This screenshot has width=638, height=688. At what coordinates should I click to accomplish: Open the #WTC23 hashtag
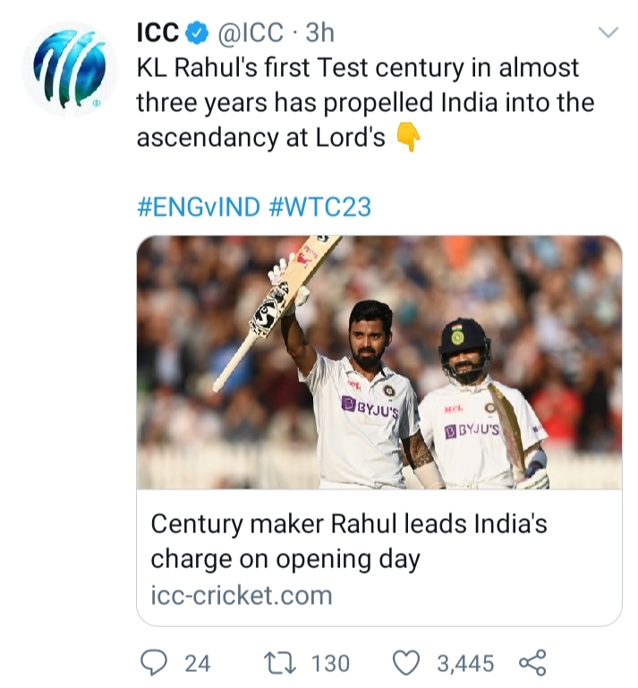click(319, 208)
